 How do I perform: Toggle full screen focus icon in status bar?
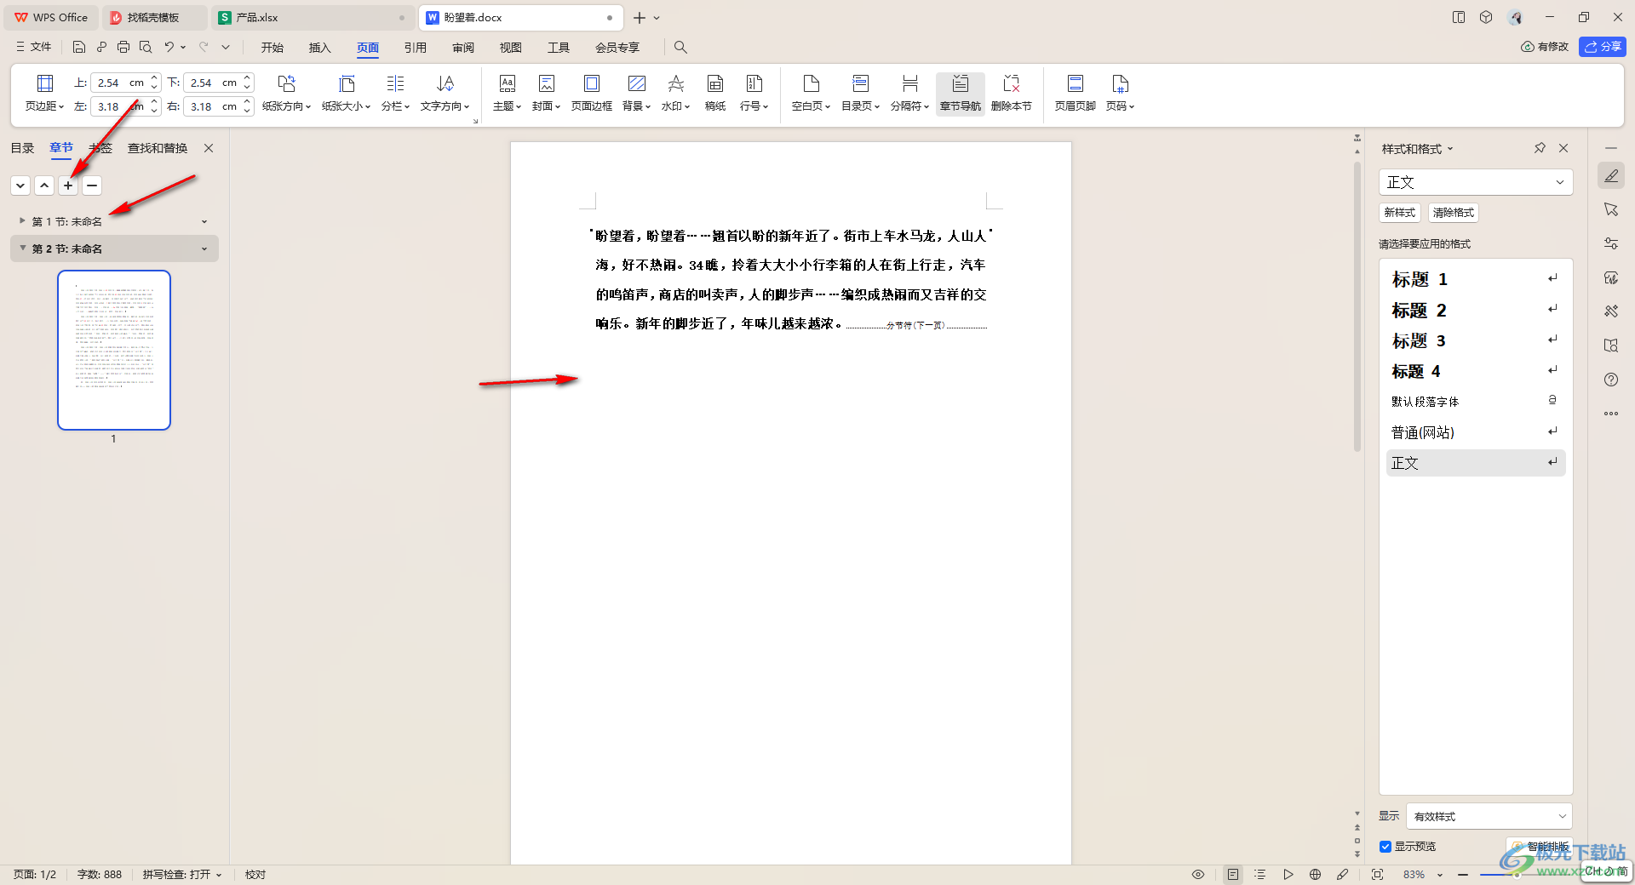[x=1377, y=874]
